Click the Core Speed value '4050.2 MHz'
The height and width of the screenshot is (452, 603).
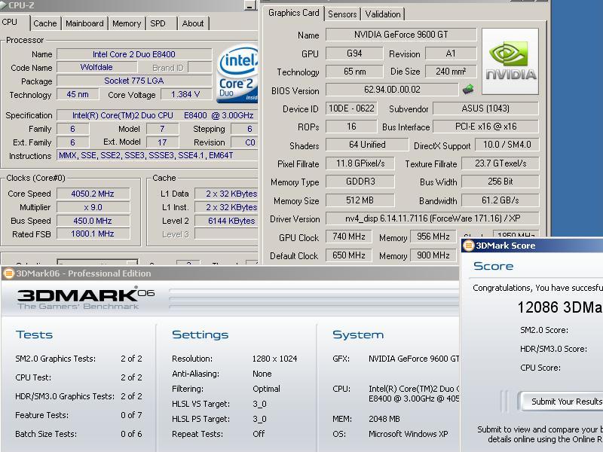93,194
